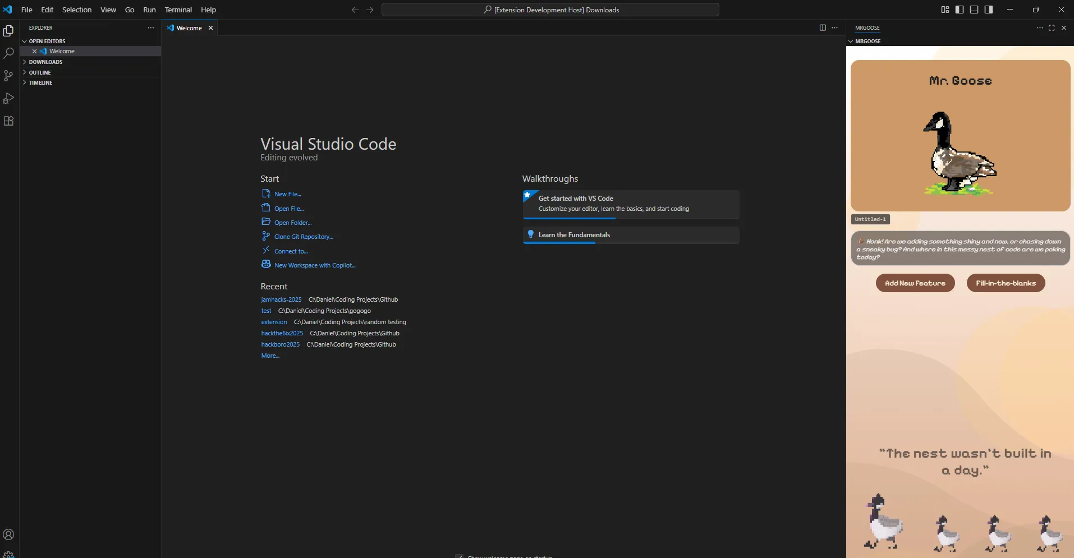Screen dimensions: 1074x558
Task: Click the Clone Git Repository link
Action: coord(304,237)
